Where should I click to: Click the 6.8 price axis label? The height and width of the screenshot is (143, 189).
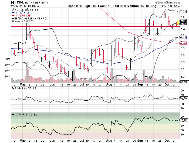[x=183, y=18]
